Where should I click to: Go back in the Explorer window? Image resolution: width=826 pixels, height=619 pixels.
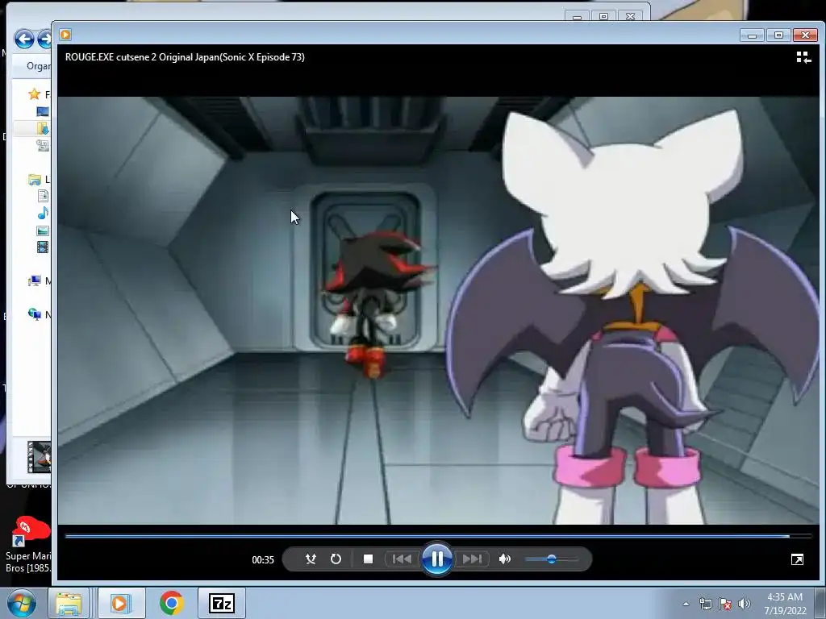pyautogui.click(x=24, y=39)
